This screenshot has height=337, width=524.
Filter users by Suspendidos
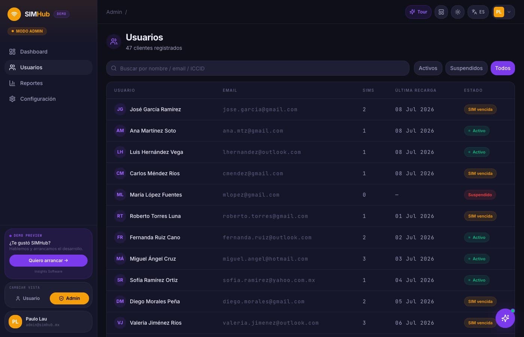[x=466, y=68]
